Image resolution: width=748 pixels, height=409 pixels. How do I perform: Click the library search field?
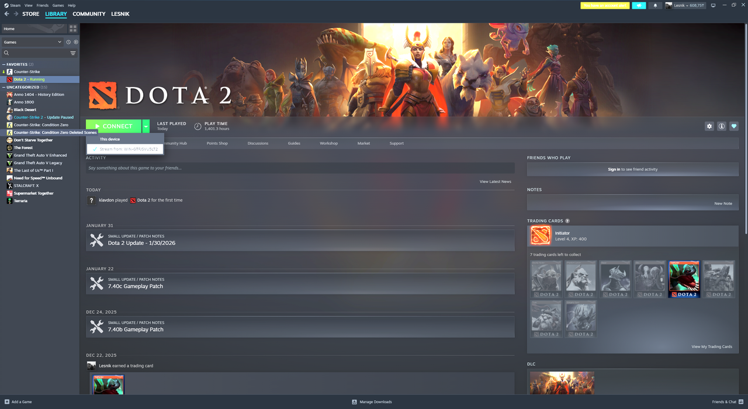point(35,53)
